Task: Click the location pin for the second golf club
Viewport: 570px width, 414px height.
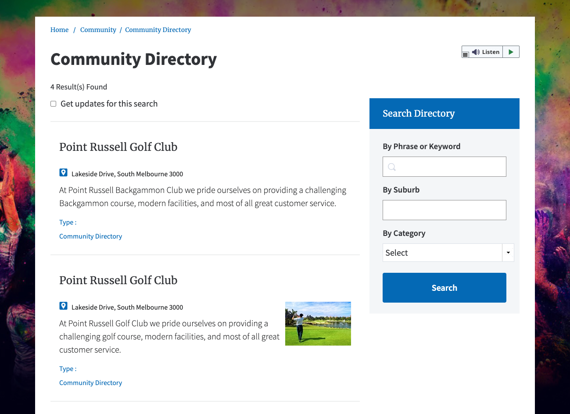Action: [63, 305]
